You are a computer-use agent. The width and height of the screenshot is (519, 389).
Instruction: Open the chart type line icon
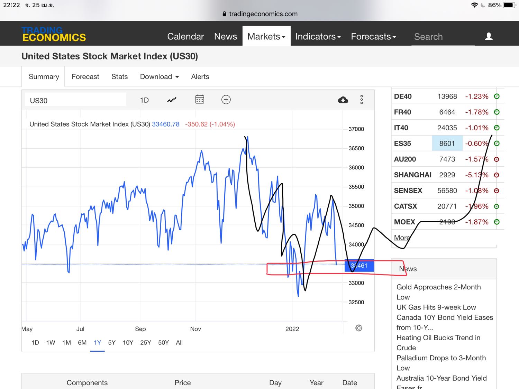tap(172, 100)
